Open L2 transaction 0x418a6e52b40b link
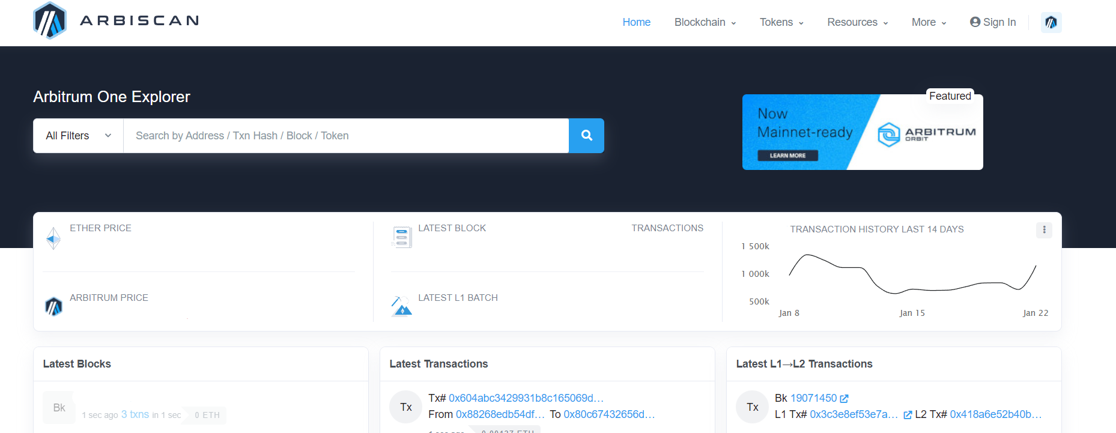Viewport: 1116px width, 433px height. pos(995,414)
